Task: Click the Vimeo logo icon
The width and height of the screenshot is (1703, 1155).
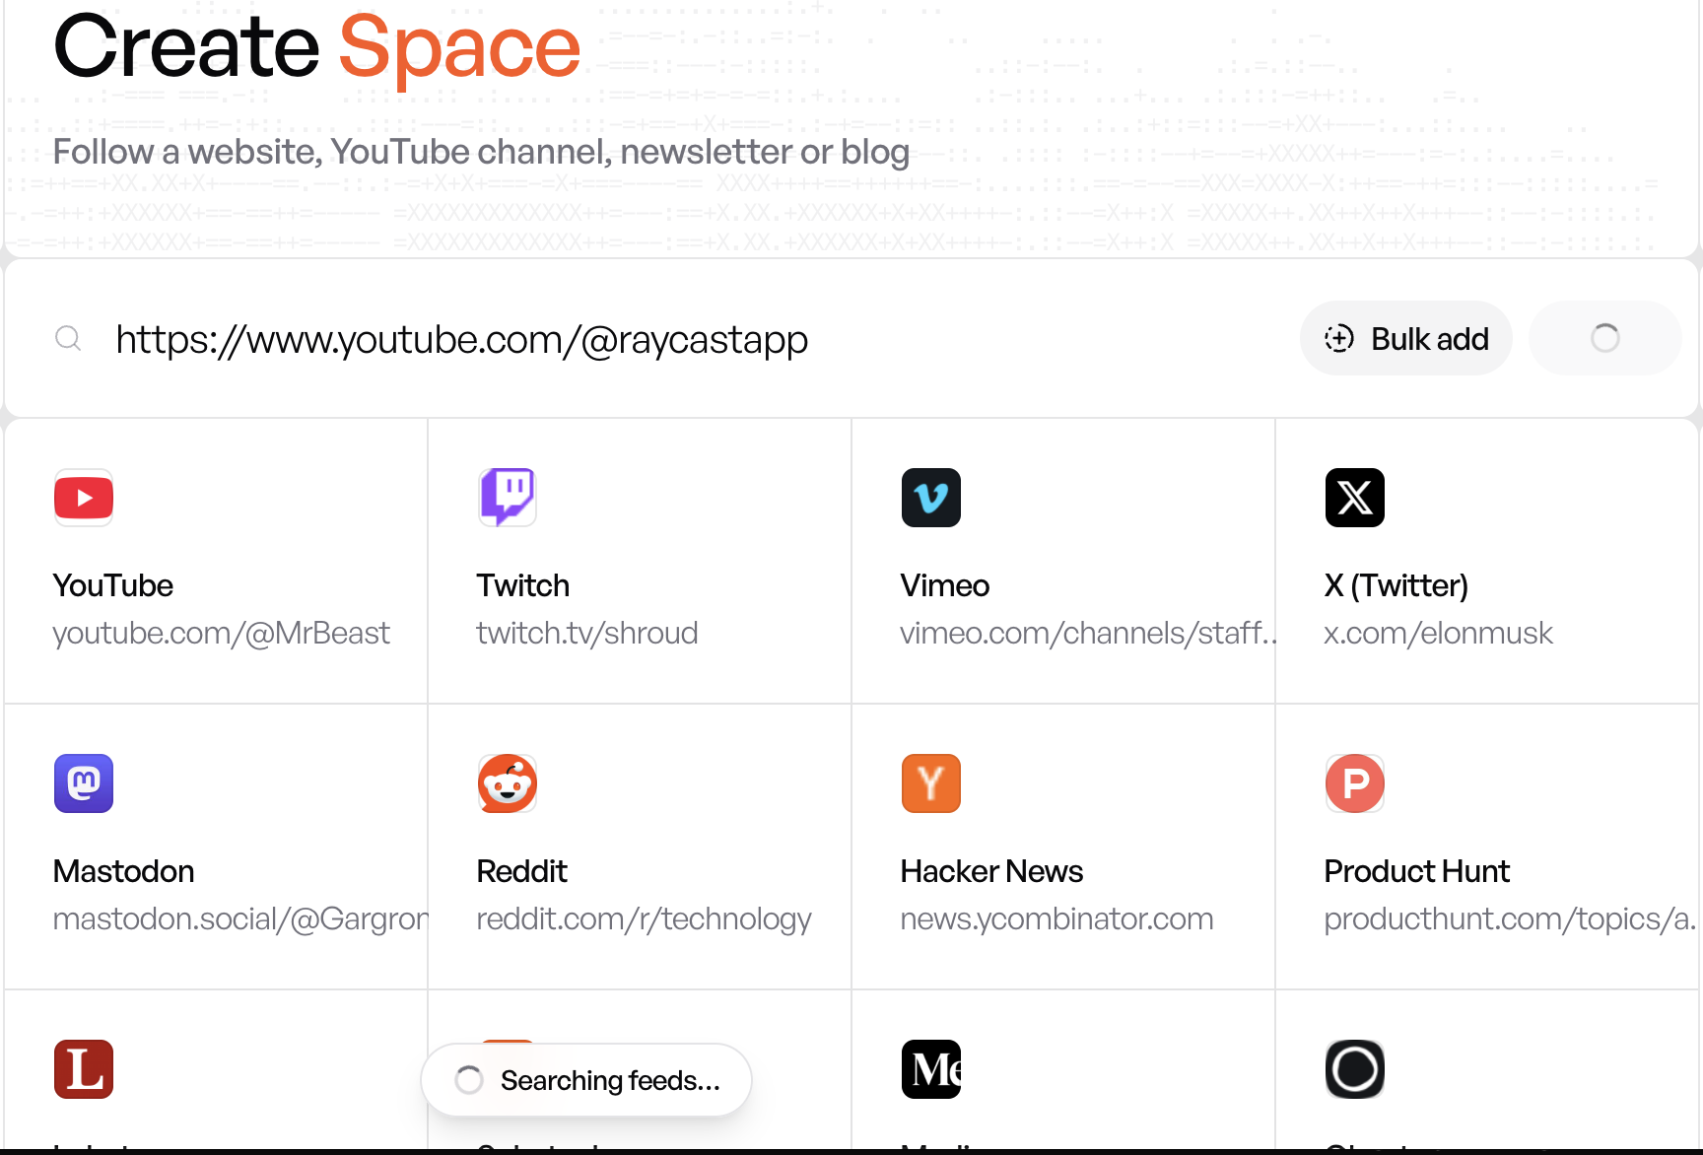Action: click(931, 498)
